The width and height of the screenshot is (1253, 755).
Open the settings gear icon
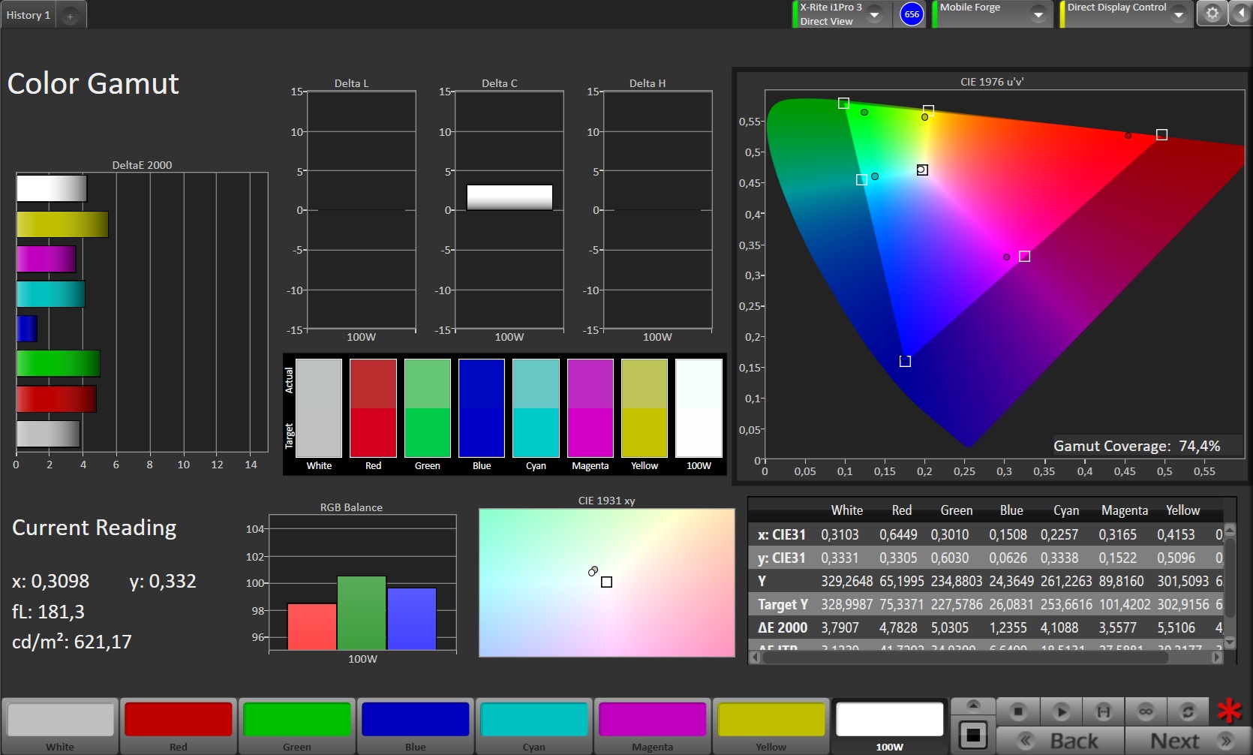pos(1212,14)
